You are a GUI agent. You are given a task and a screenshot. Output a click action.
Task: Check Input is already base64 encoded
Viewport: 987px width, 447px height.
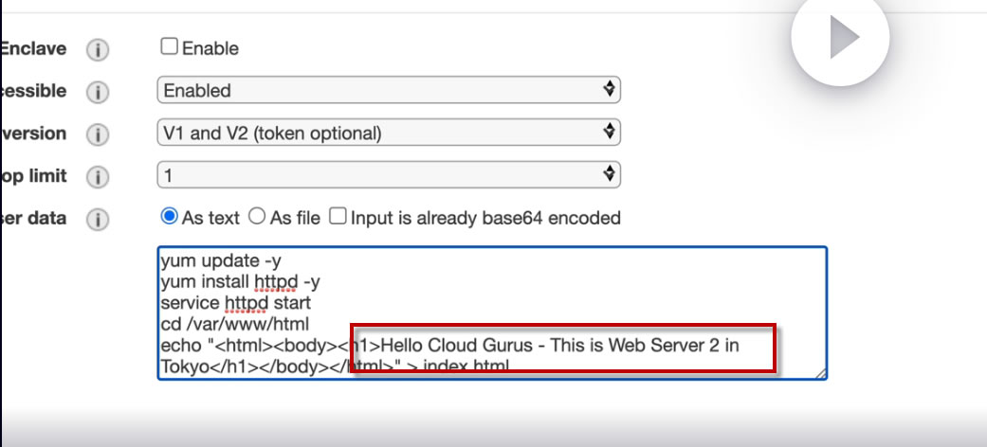click(338, 217)
